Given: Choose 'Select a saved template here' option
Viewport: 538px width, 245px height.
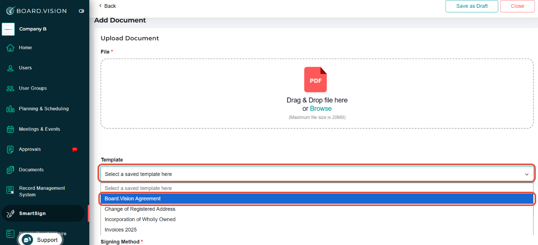Looking at the screenshot, I should [x=317, y=188].
